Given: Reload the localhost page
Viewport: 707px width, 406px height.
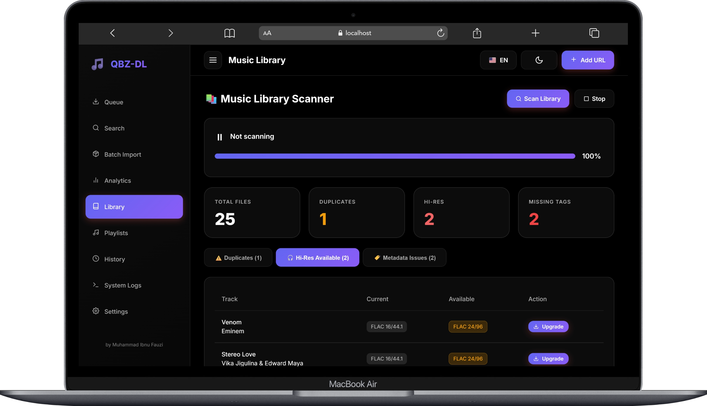Looking at the screenshot, I should (440, 33).
